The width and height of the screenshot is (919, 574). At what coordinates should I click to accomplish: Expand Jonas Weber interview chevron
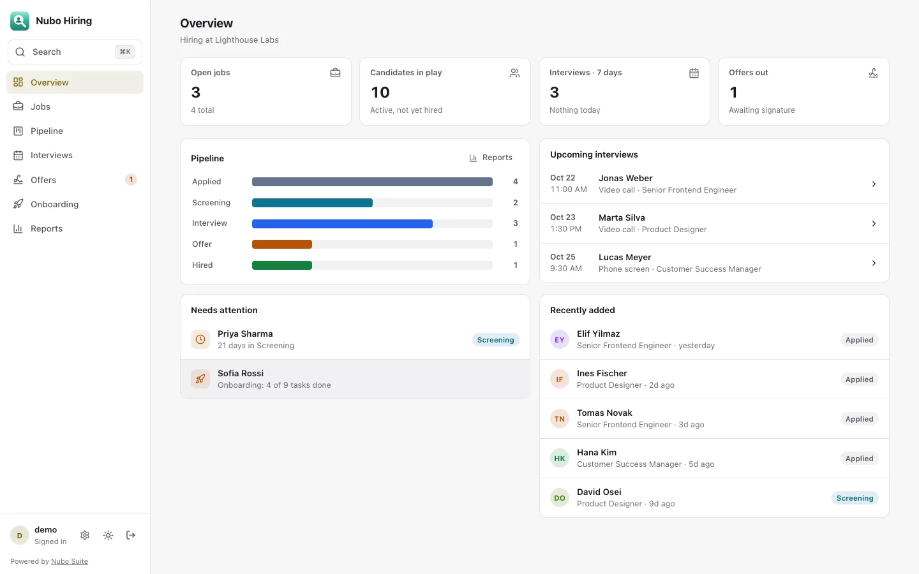point(874,184)
